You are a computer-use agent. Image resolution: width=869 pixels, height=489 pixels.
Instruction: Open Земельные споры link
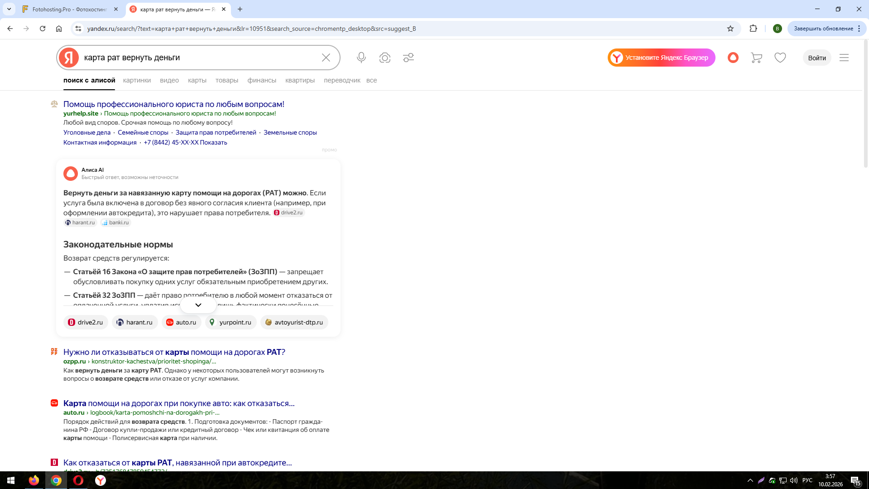(290, 132)
